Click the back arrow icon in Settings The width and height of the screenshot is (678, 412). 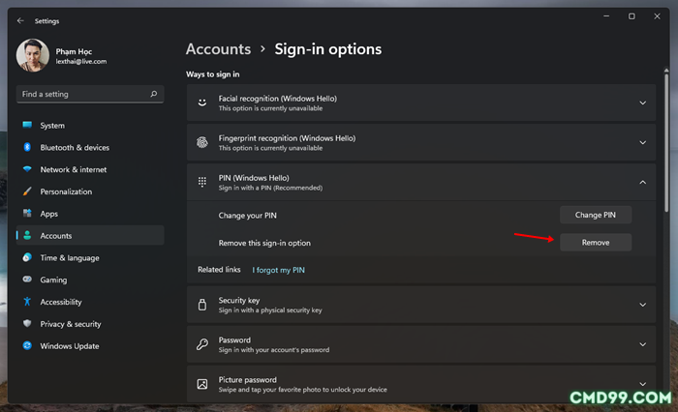click(x=20, y=20)
